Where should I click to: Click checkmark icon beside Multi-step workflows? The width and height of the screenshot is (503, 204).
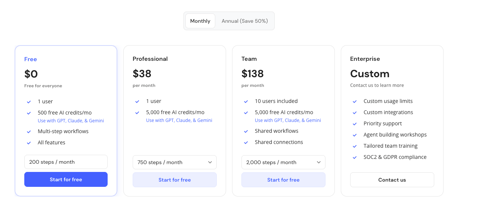pos(29,132)
